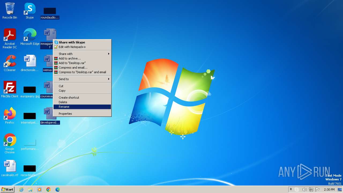Select the developevid Word document
The image size is (343, 193).
click(50, 116)
